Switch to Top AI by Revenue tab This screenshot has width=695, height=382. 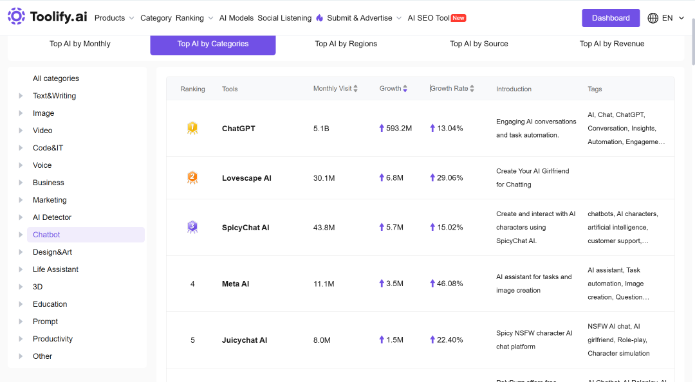tap(612, 44)
